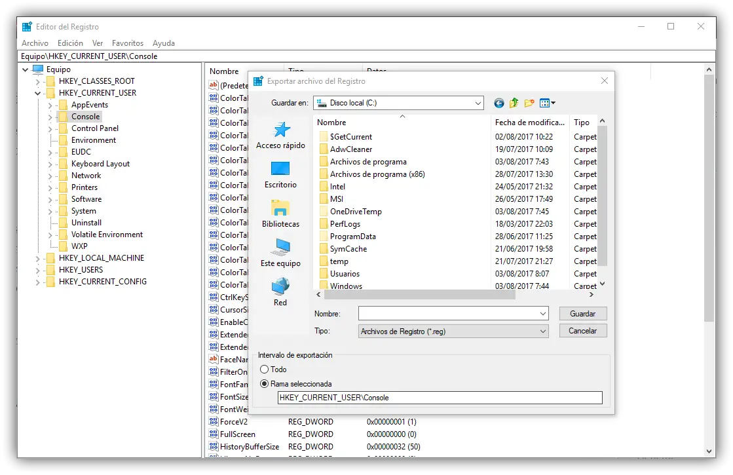Open the Edición menu
This screenshot has height=475, width=733.
(x=70, y=43)
